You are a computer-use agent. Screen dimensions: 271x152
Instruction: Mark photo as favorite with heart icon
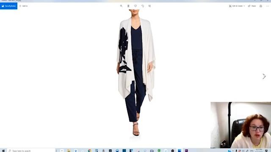pos(135,6)
